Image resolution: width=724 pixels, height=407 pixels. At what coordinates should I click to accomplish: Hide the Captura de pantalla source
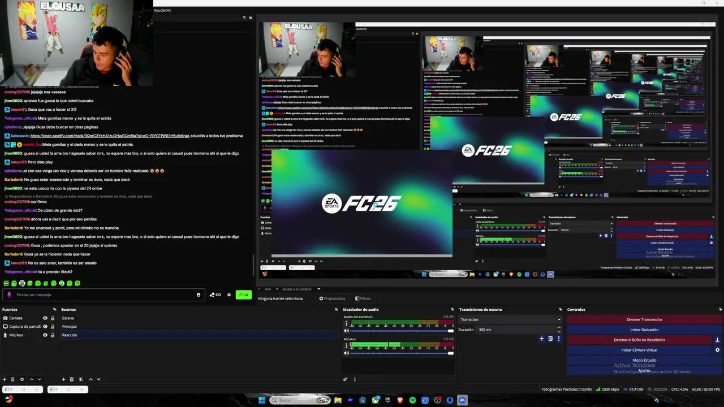(45, 326)
